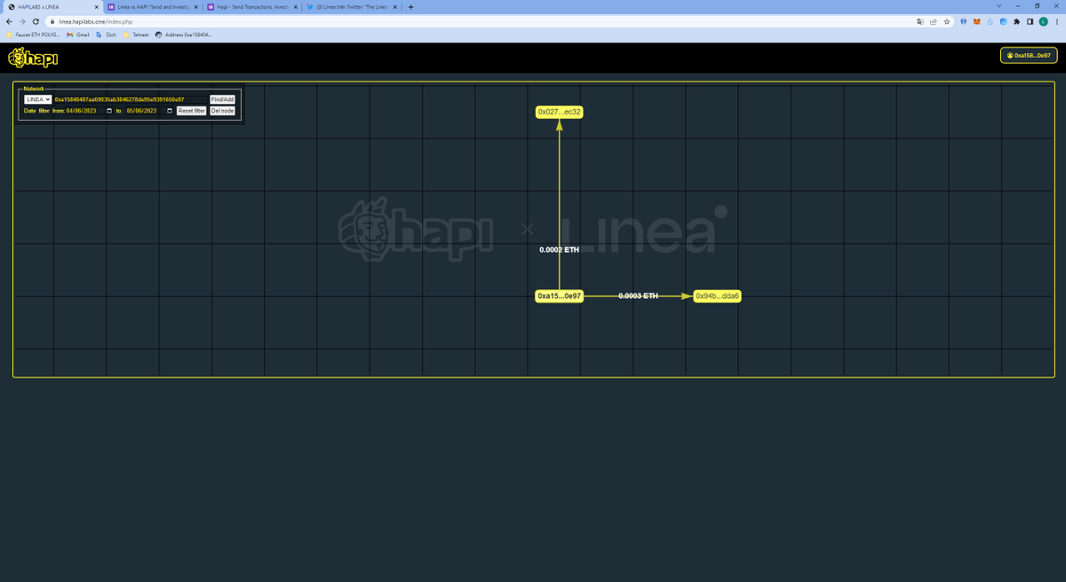Click the wallet 0xa158...0e97 account button

point(1030,55)
